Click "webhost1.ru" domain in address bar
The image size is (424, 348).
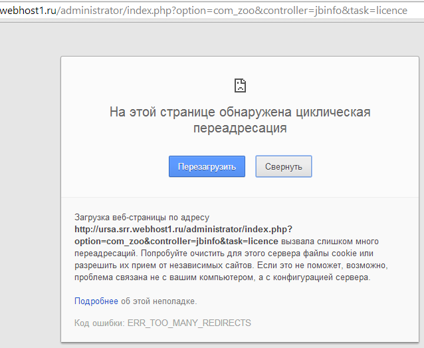coord(27,11)
